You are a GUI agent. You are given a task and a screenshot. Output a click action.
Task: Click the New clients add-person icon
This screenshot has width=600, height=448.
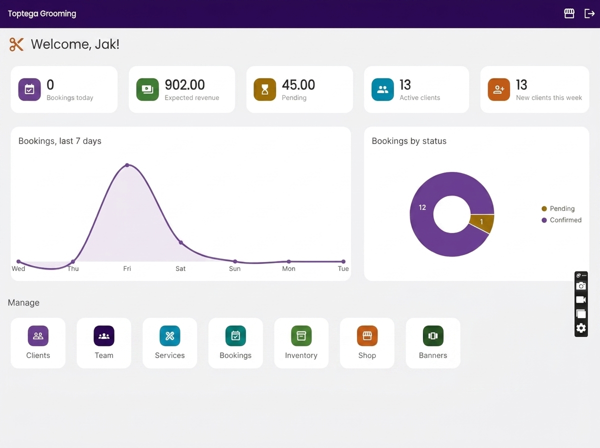(x=499, y=89)
